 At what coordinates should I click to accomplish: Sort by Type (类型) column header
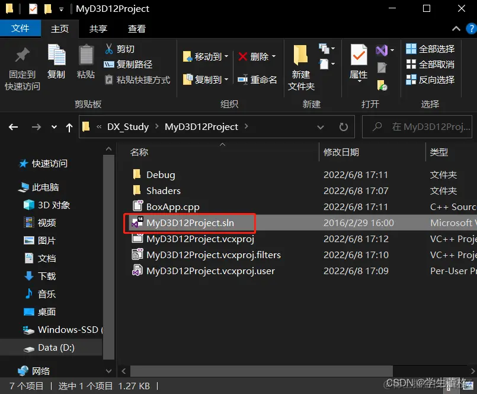pyautogui.click(x=438, y=152)
